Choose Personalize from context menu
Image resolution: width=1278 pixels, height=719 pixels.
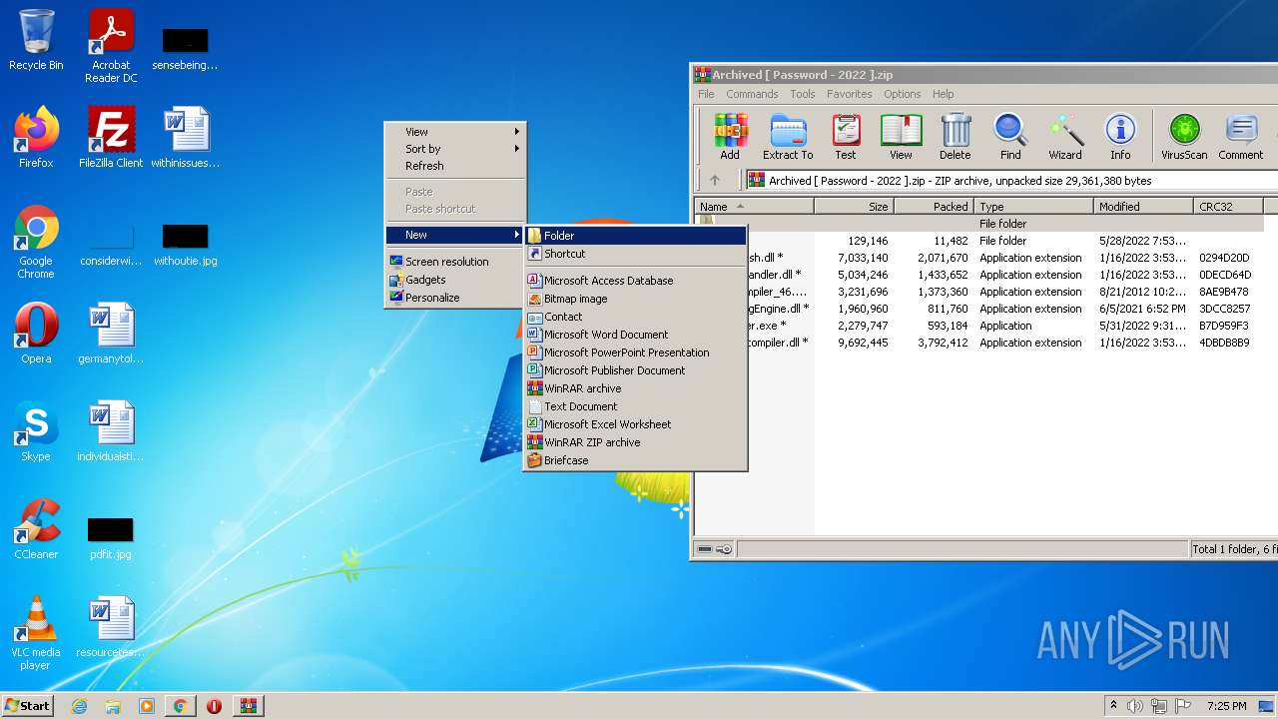tap(455, 298)
